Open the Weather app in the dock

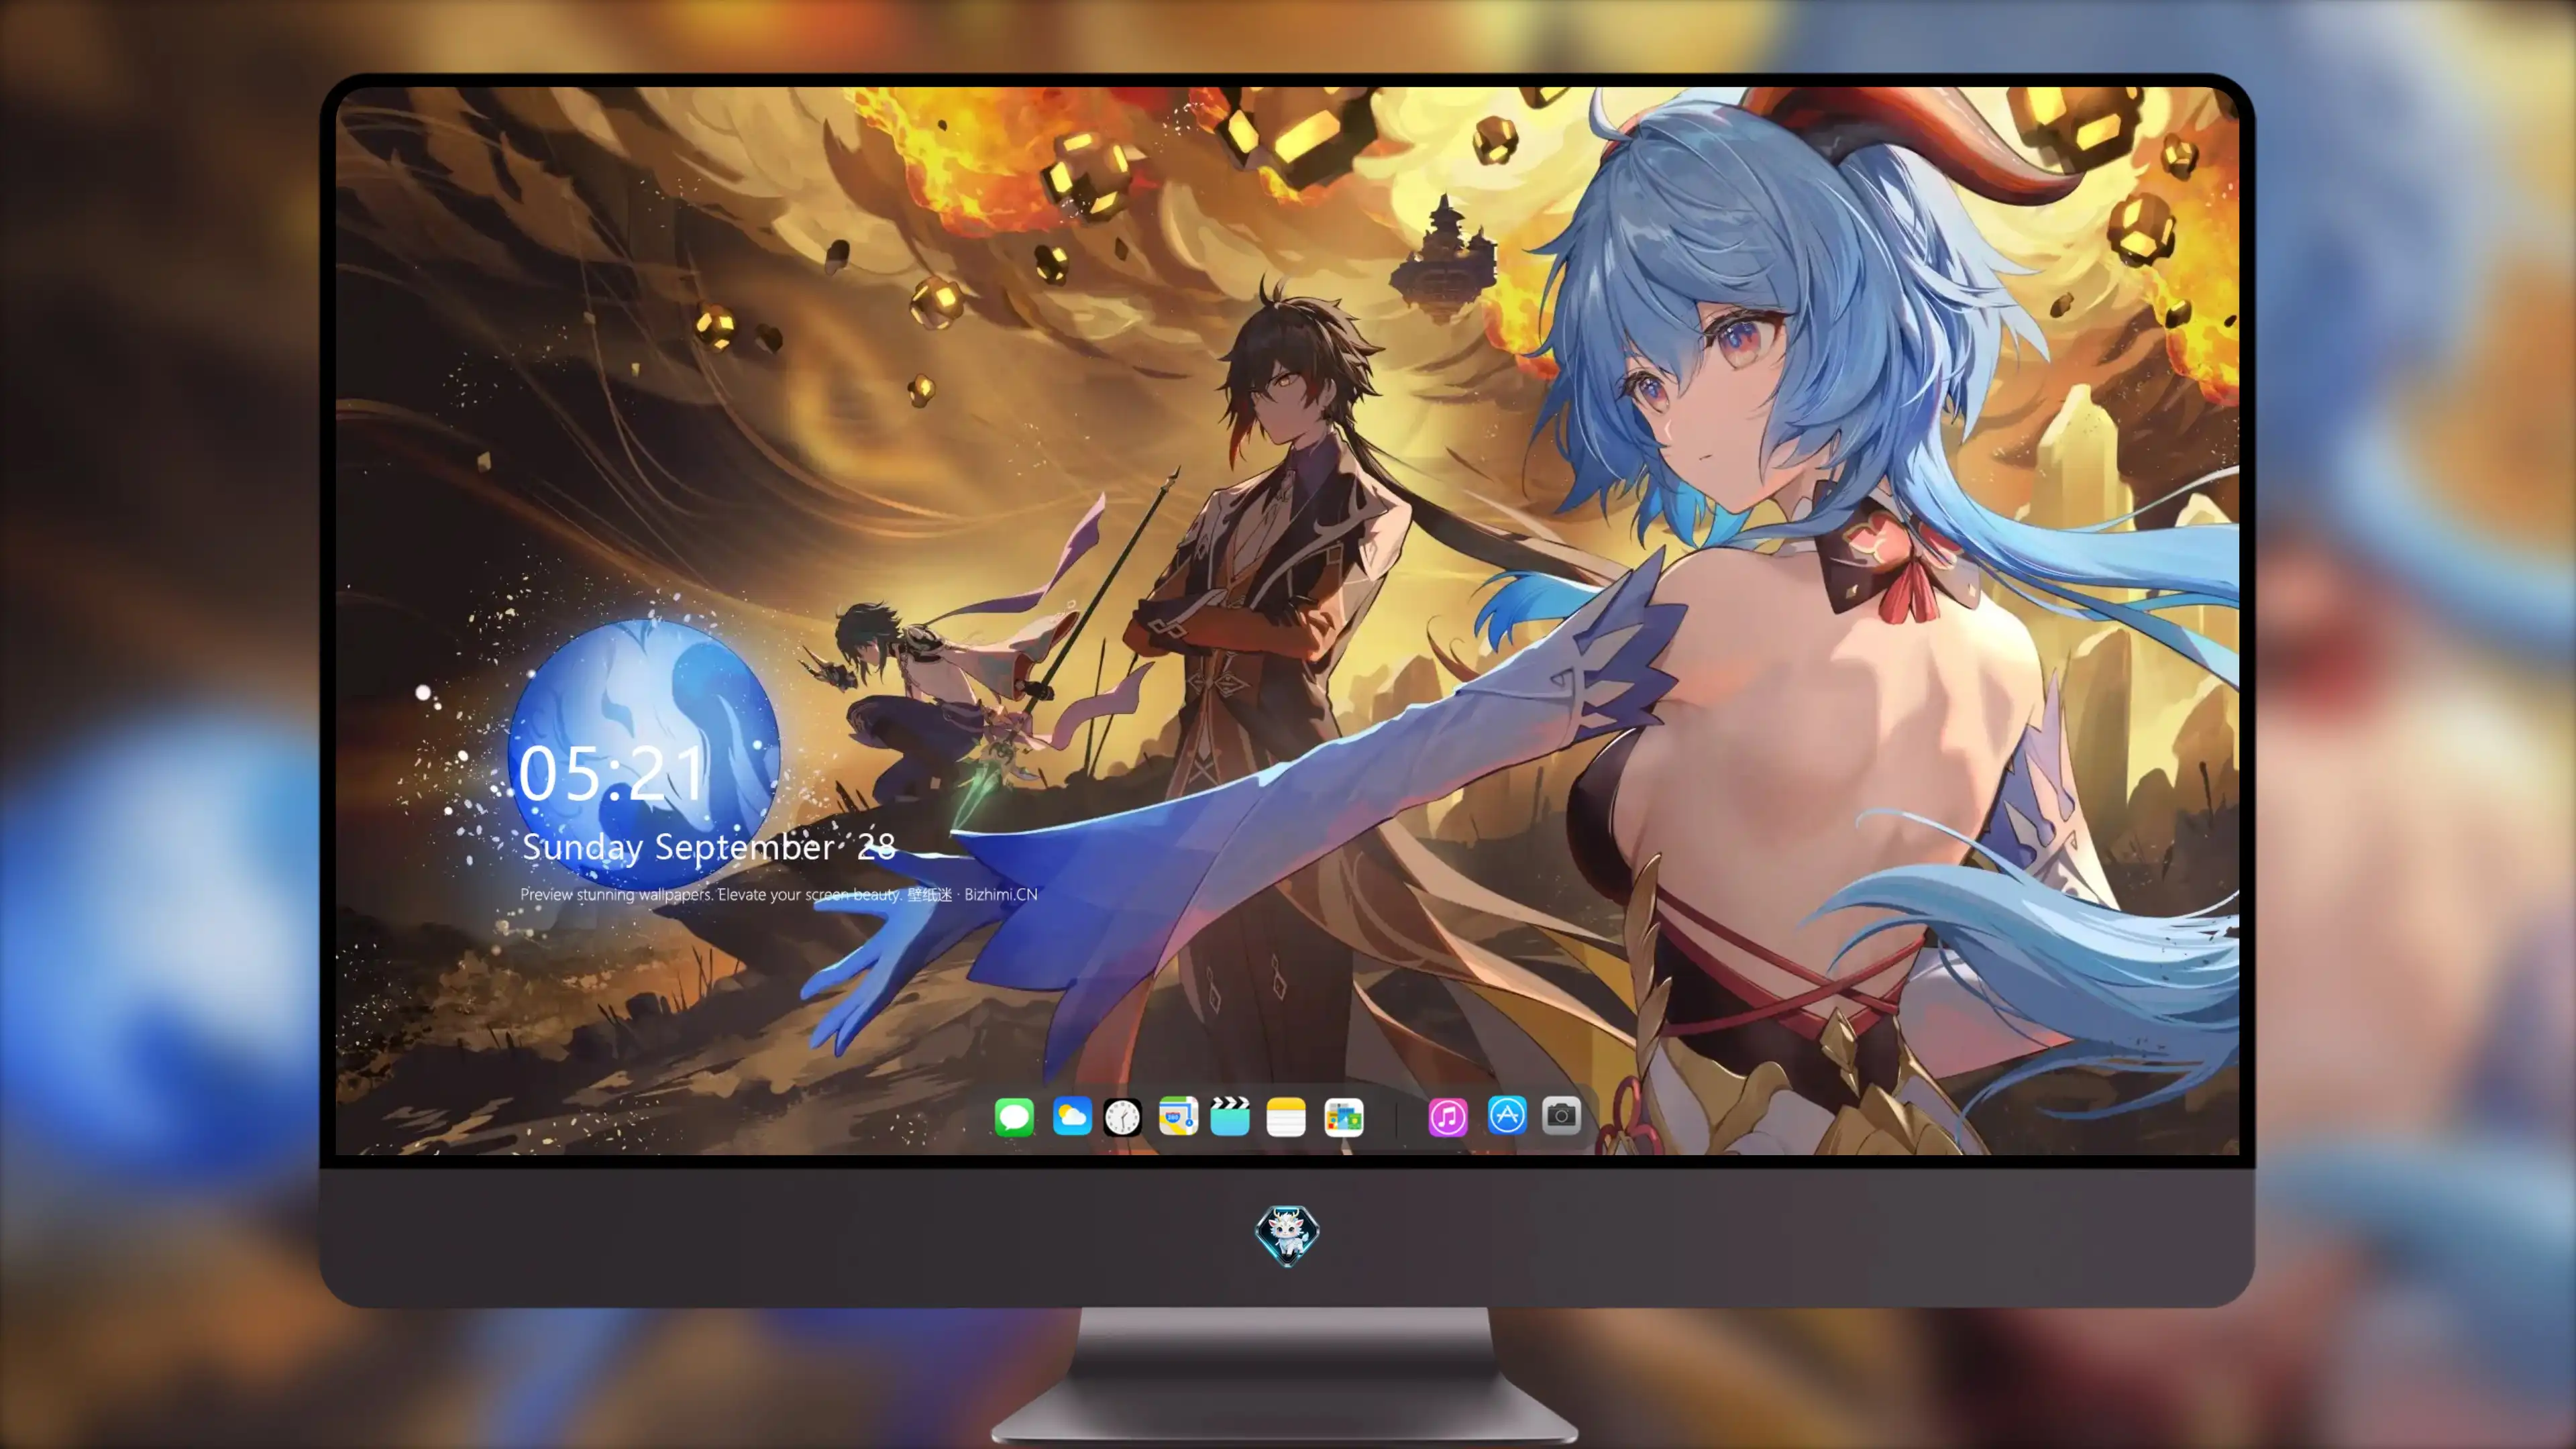1072,1116
